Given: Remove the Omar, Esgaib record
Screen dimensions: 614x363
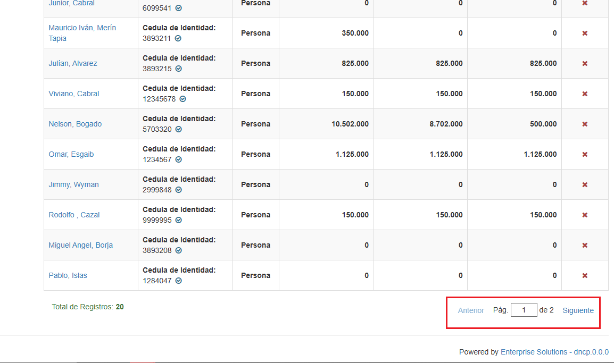Looking at the screenshot, I should (585, 154).
